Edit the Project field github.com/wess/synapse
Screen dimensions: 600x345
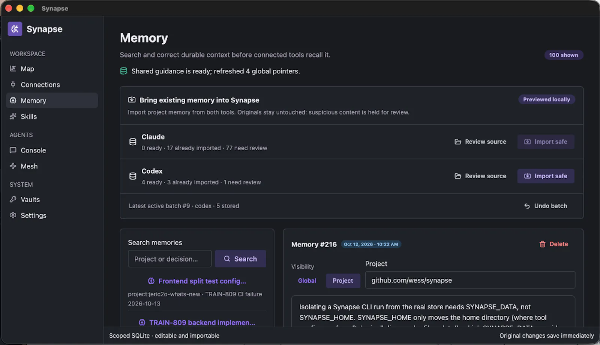tap(470, 280)
